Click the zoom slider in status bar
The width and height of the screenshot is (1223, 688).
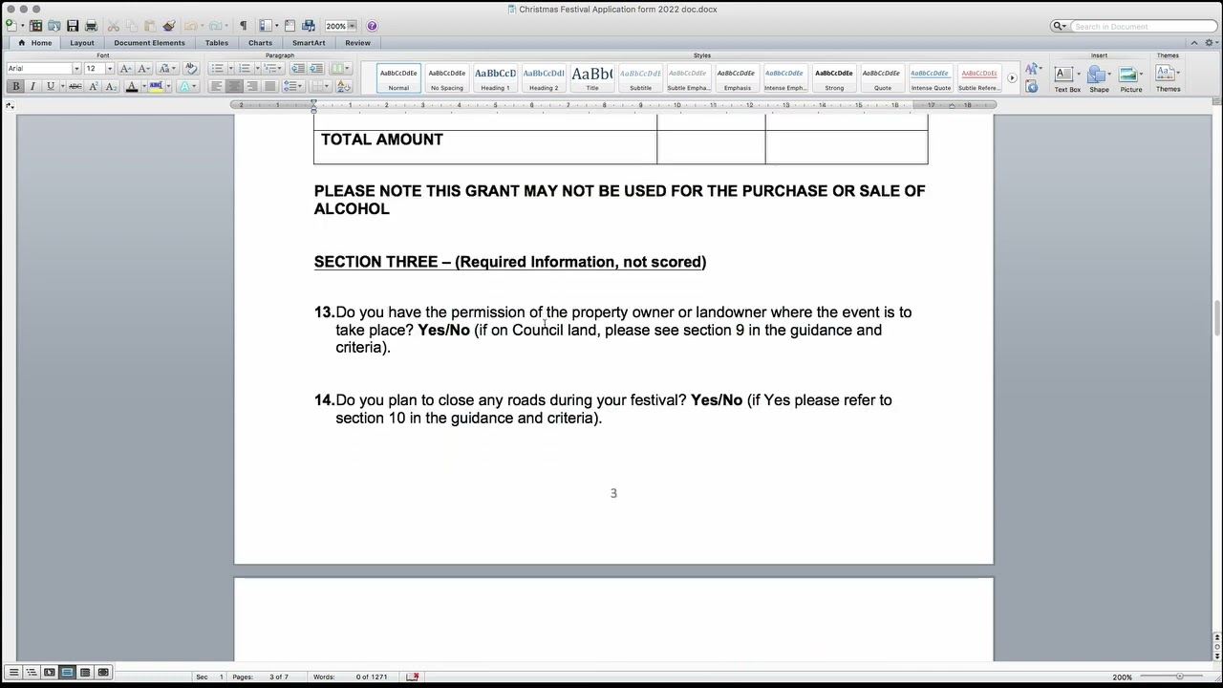pyautogui.click(x=1179, y=677)
